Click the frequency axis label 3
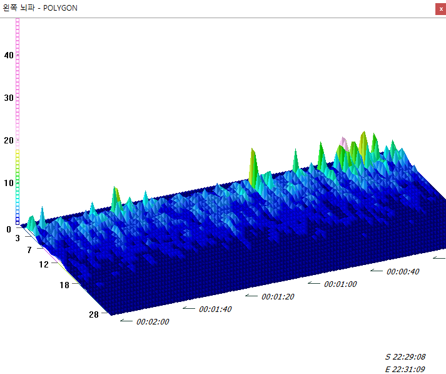The width and height of the screenshot is (446, 374). coord(18,238)
